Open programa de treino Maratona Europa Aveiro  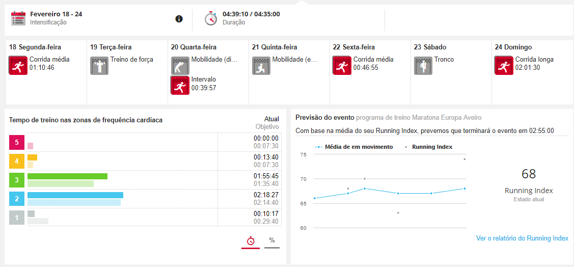(x=419, y=118)
